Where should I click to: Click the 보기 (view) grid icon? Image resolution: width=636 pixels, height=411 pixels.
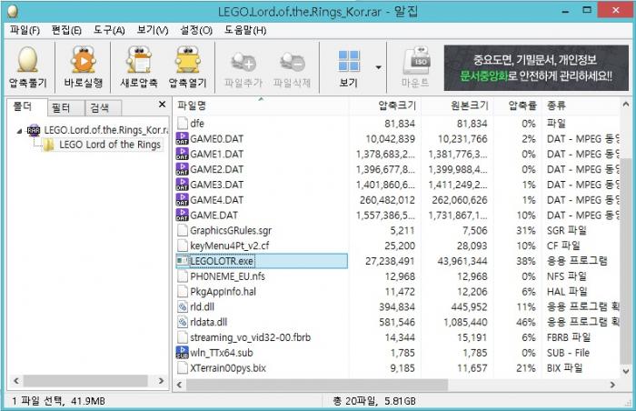(x=348, y=61)
